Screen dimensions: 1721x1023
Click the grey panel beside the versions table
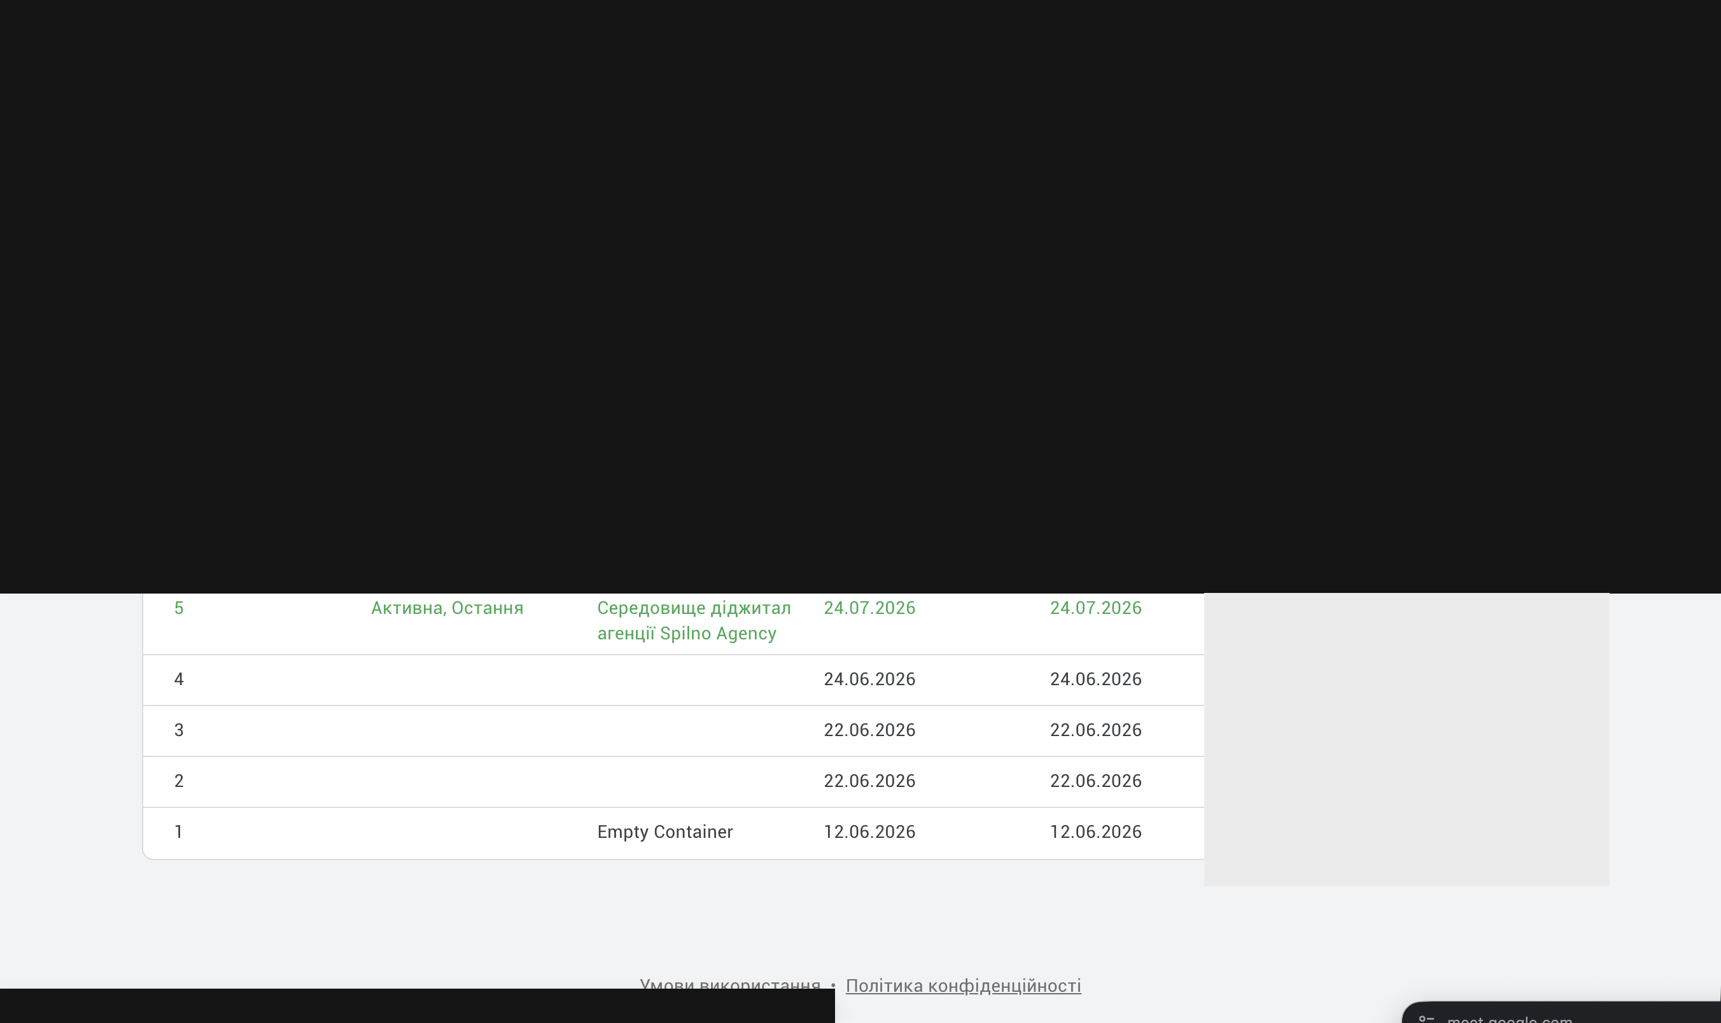(x=1407, y=739)
